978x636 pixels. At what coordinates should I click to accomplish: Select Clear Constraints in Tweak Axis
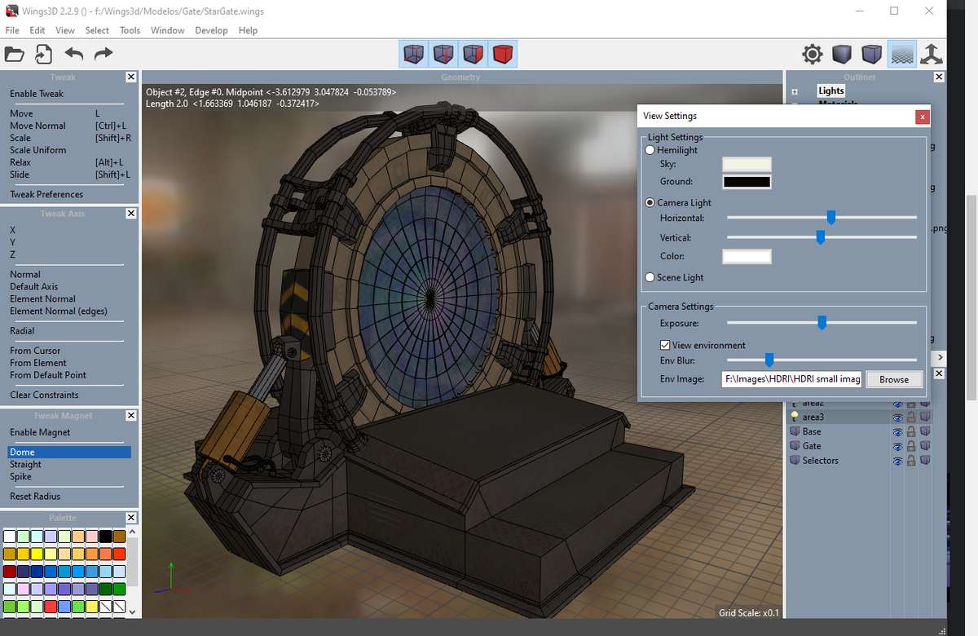click(44, 395)
